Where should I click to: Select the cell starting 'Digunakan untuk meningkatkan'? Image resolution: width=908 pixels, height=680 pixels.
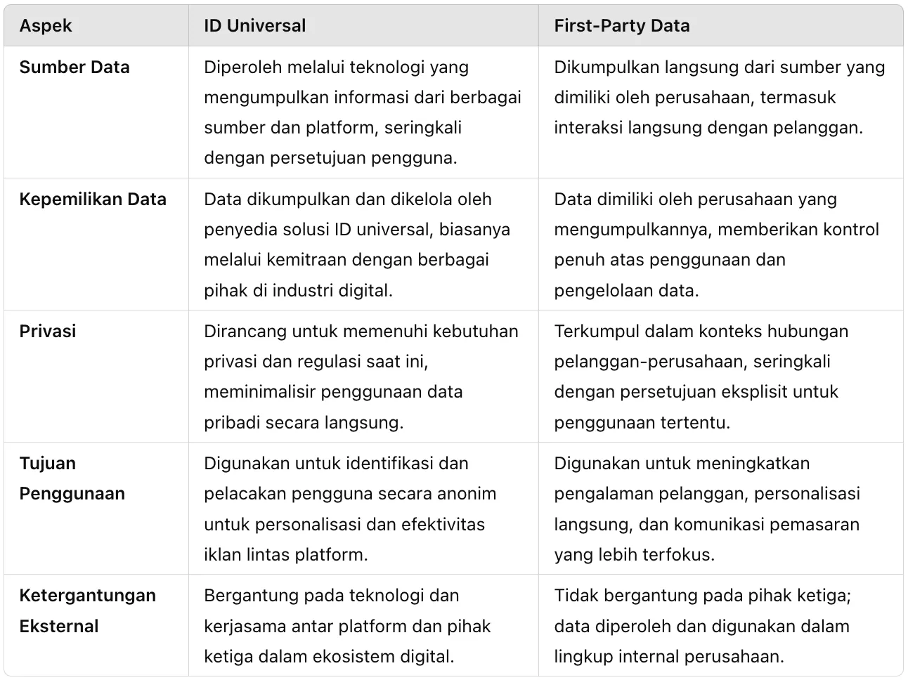(x=706, y=509)
